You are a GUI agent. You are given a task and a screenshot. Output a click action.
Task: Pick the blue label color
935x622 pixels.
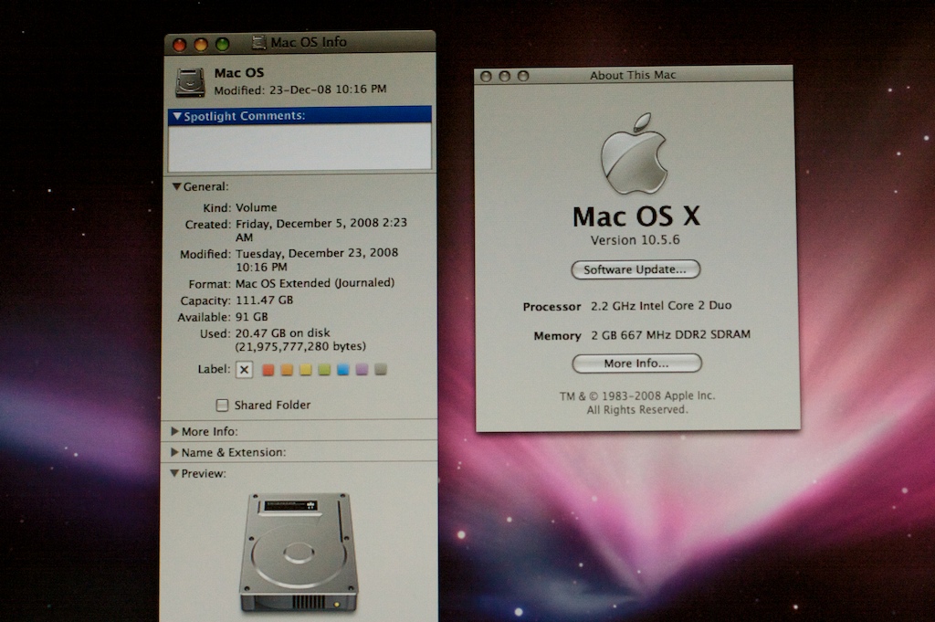coord(343,370)
